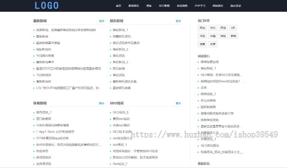
Task: Open the LG广州OLED电视面板工厂 article
Action: click(x=69, y=88)
